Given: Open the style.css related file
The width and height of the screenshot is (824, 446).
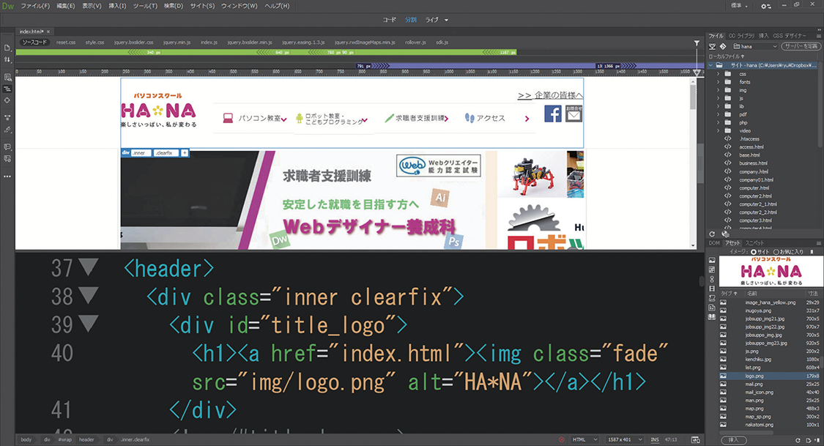Looking at the screenshot, I should pyautogui.click(x=94, y=42).
